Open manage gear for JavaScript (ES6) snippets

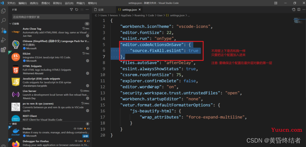pos(88,86)
